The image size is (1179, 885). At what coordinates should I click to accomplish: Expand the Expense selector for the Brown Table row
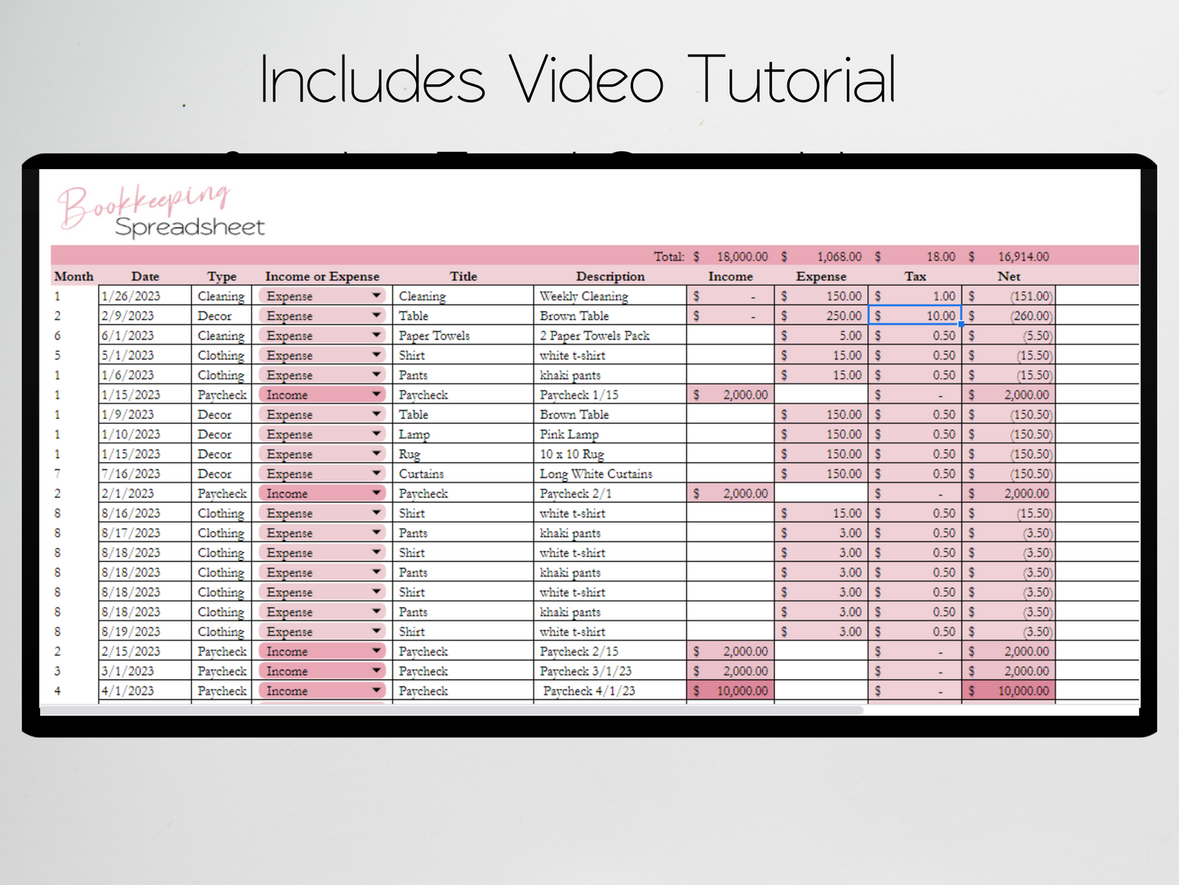click(321, 315)
